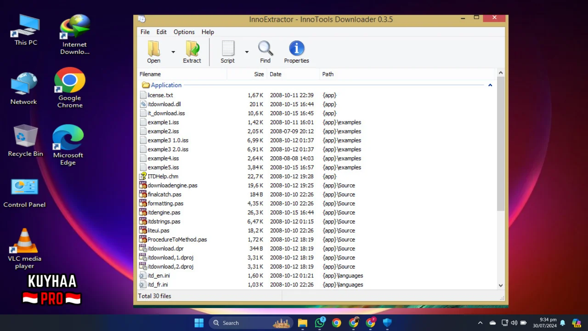Open Windows Security shield in taskbar

pyautogui.click(x=387, y=323)
